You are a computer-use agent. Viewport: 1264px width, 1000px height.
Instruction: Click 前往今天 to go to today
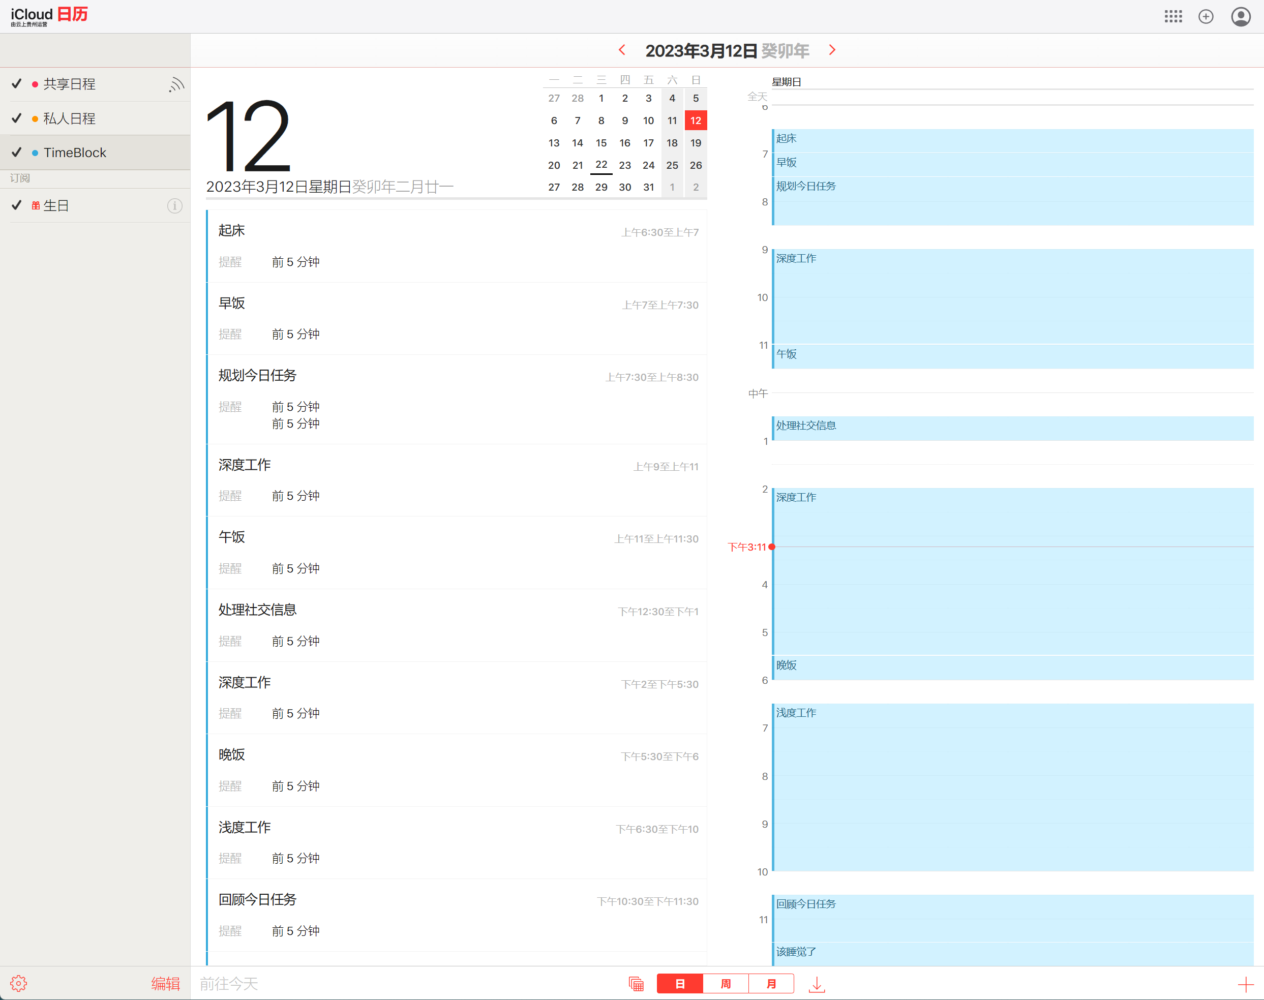(229, 984)
